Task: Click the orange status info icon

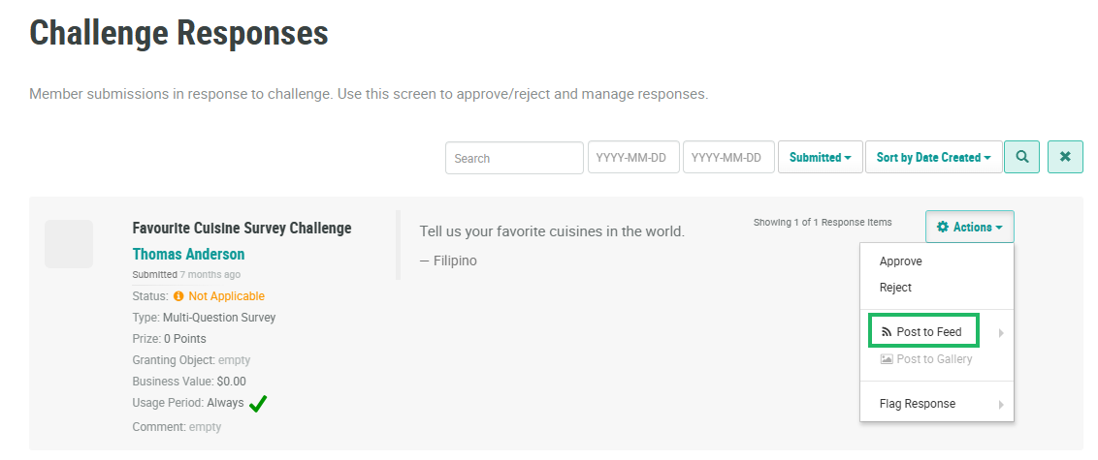Action: (178, 296)
